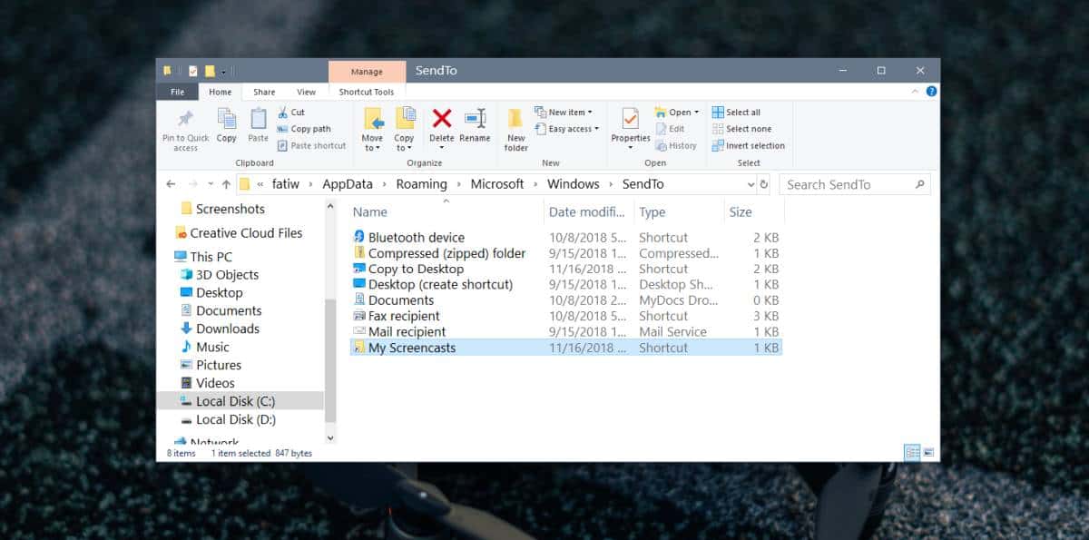Switch to the View ribbon tab
Screen dimensions: 1089x540
point(307,92)
